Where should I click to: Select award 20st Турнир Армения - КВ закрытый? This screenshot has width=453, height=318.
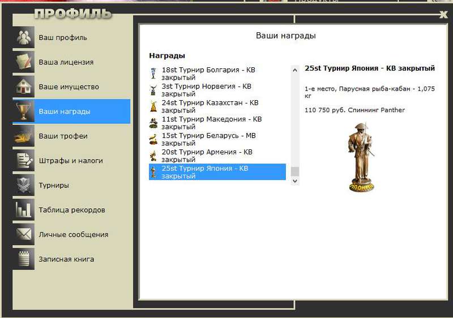217,156
